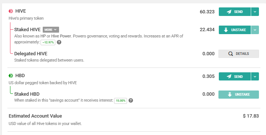This screenshot has width=266, height=135.
Task: Open the dropdown arrow next to HIVE Send
Action: click(255, 12)
